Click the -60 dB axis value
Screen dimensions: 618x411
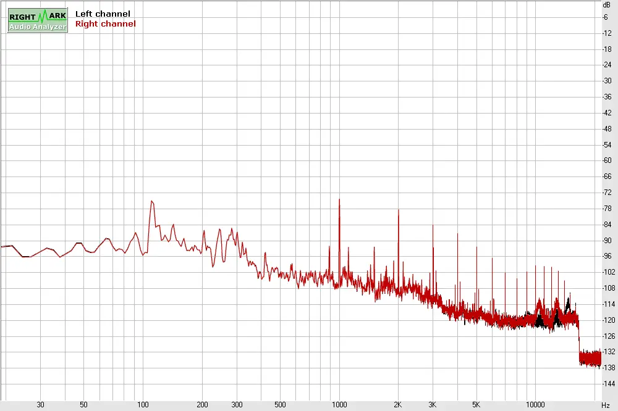coord(607,160)
